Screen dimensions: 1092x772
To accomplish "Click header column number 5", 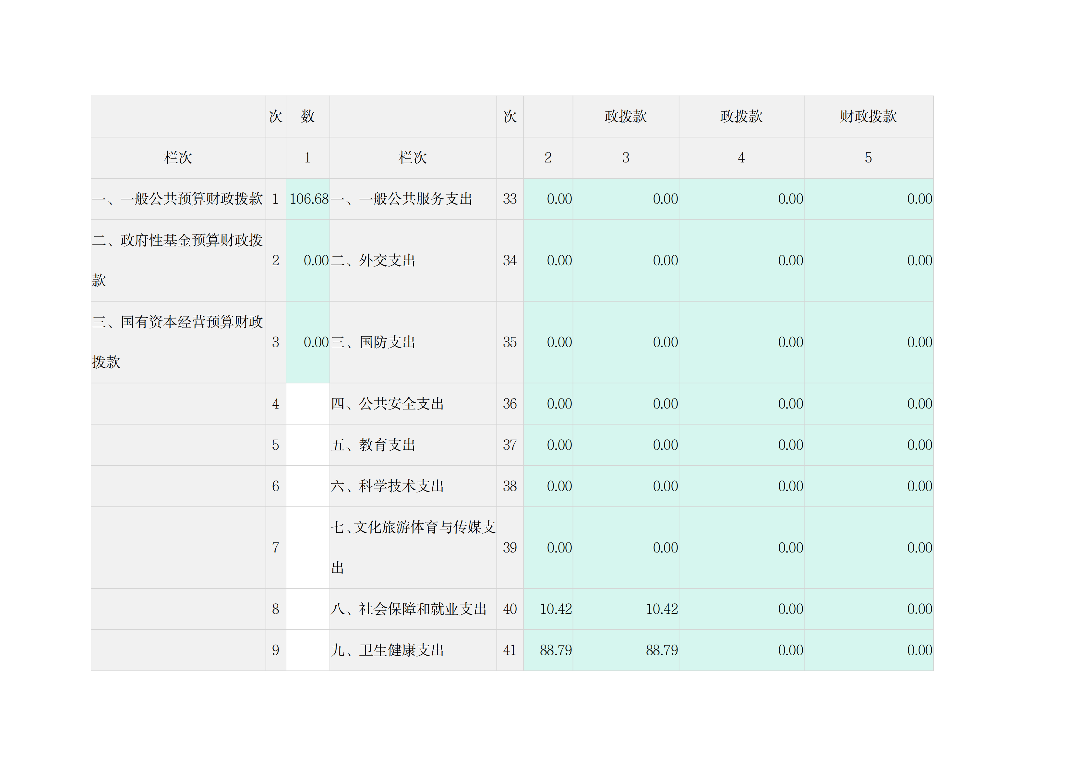I will pos(869,158).
